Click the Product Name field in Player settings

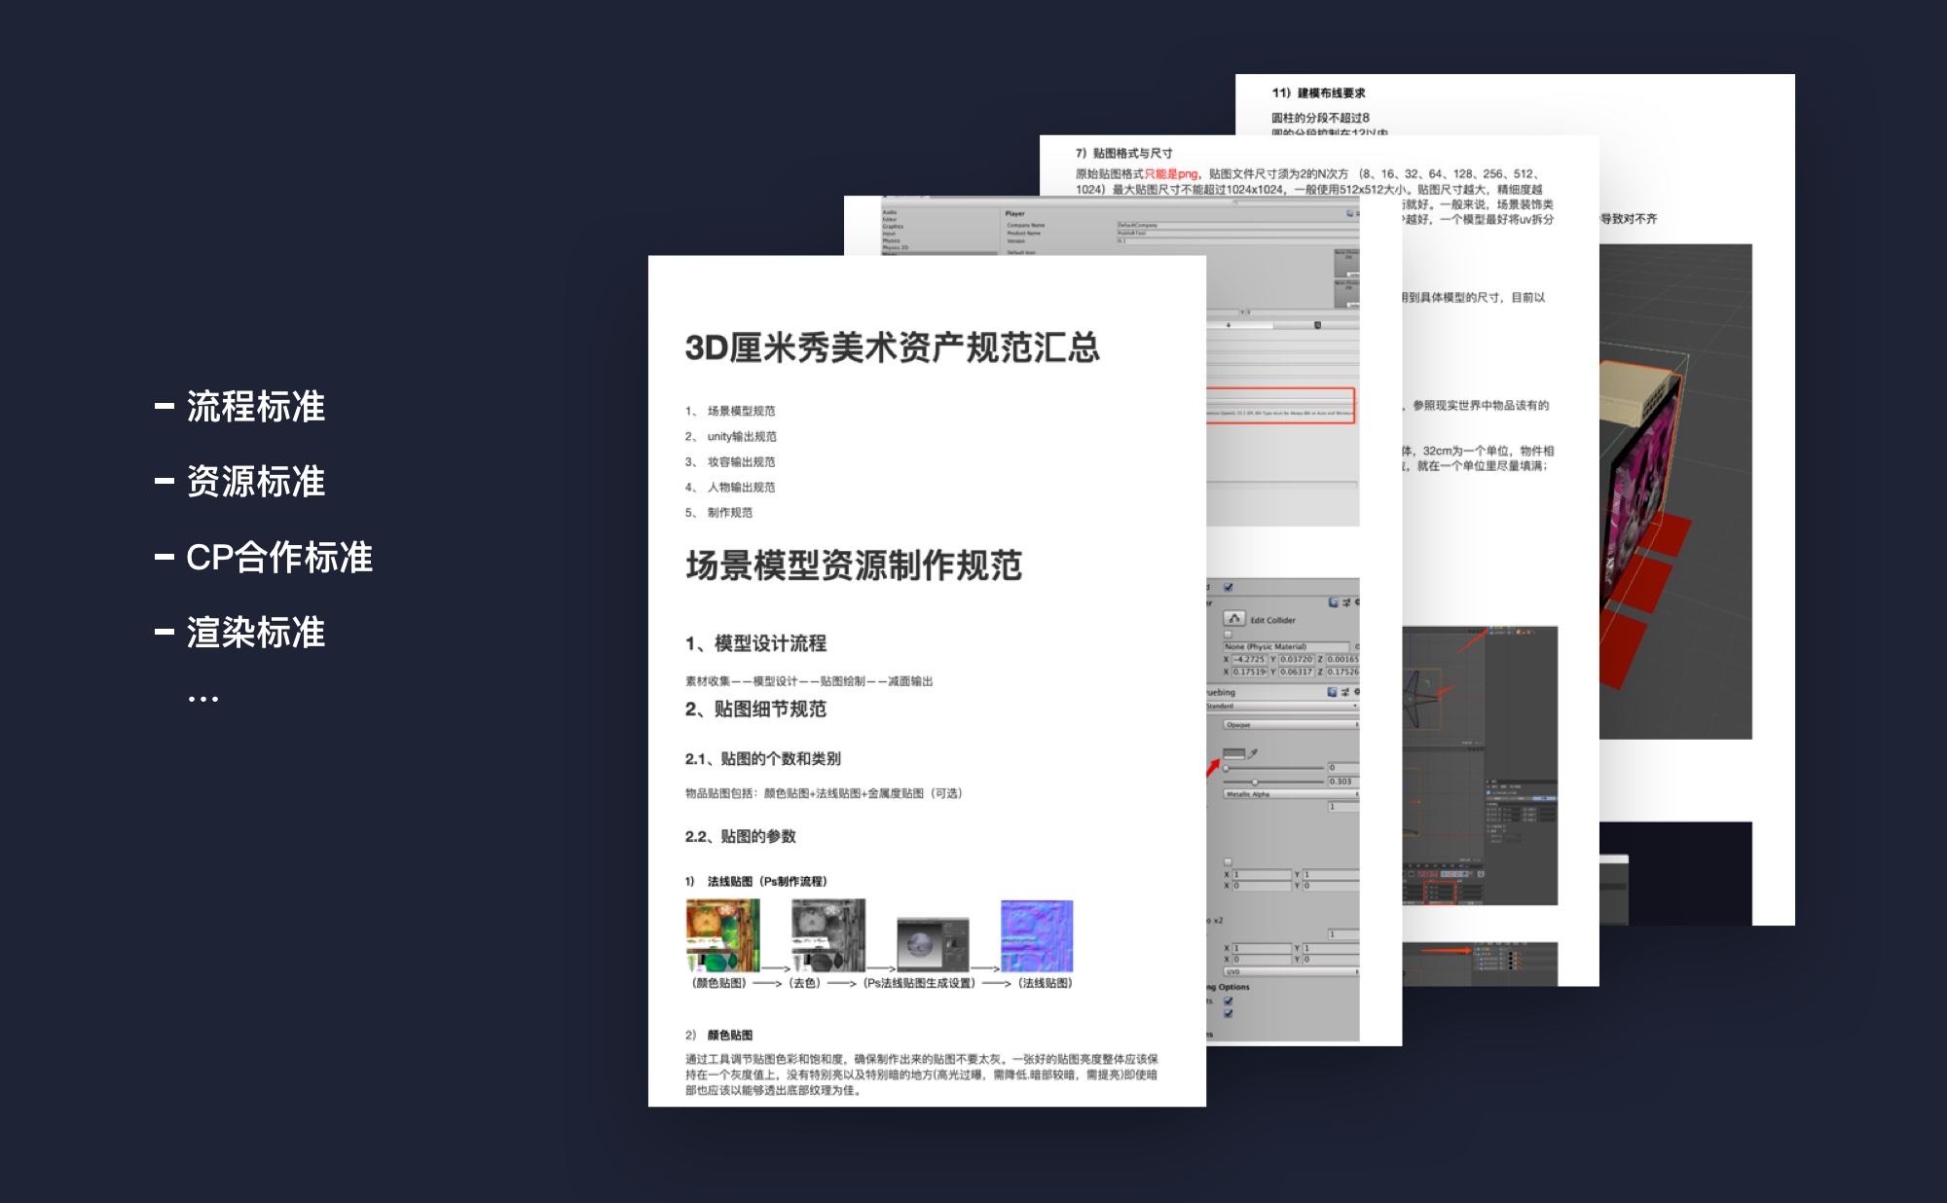coord(1237,233)
